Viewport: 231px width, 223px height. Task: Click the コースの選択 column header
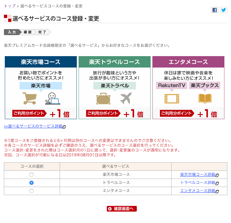point(32,167)
